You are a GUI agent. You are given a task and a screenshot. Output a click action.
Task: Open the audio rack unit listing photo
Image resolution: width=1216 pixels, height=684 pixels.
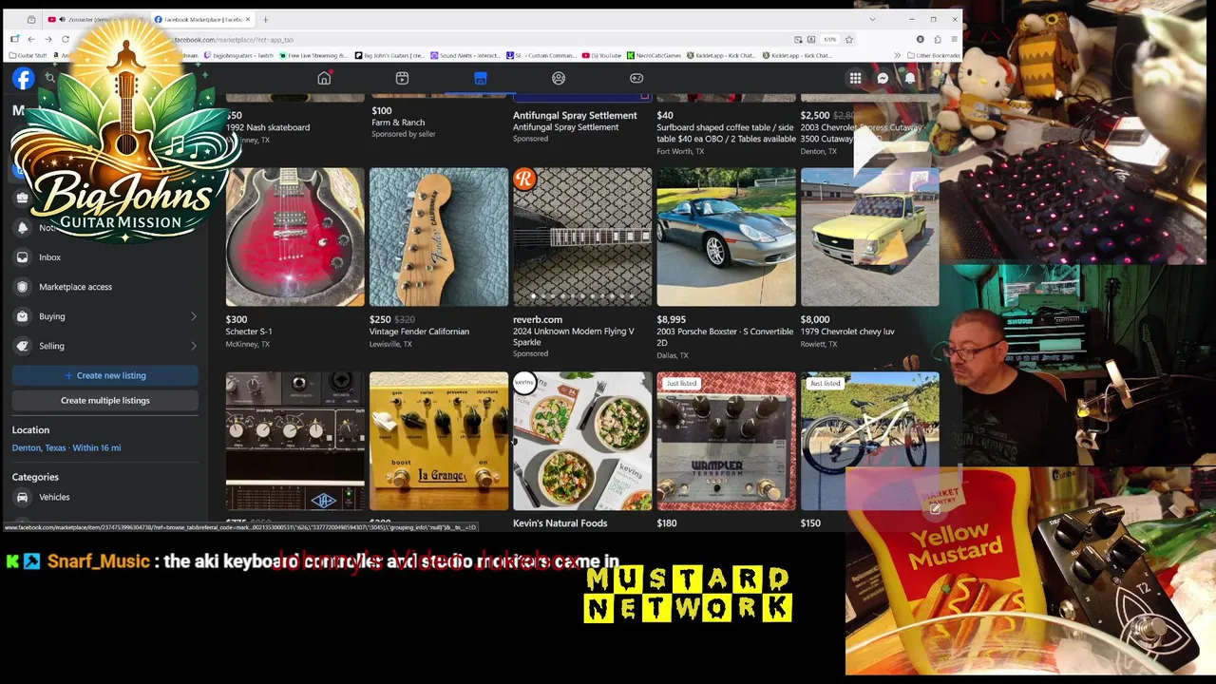(x=294, y=441)
